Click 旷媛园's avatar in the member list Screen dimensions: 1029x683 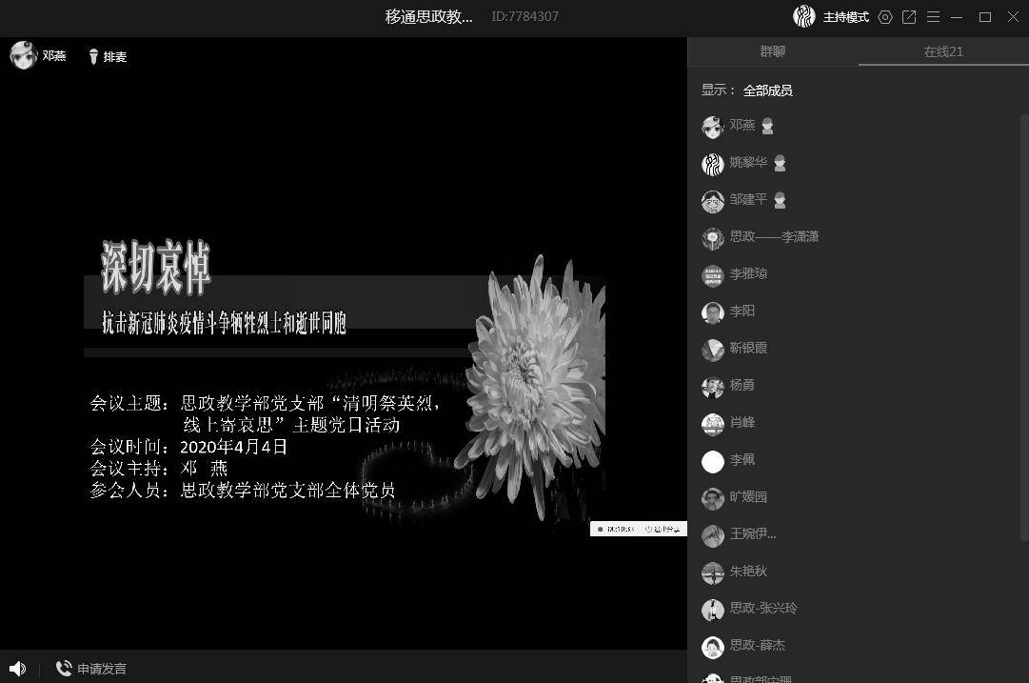click(713, 499)
